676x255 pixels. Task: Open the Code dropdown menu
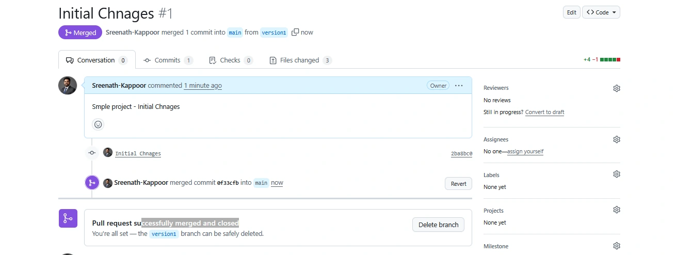[601, 12]
